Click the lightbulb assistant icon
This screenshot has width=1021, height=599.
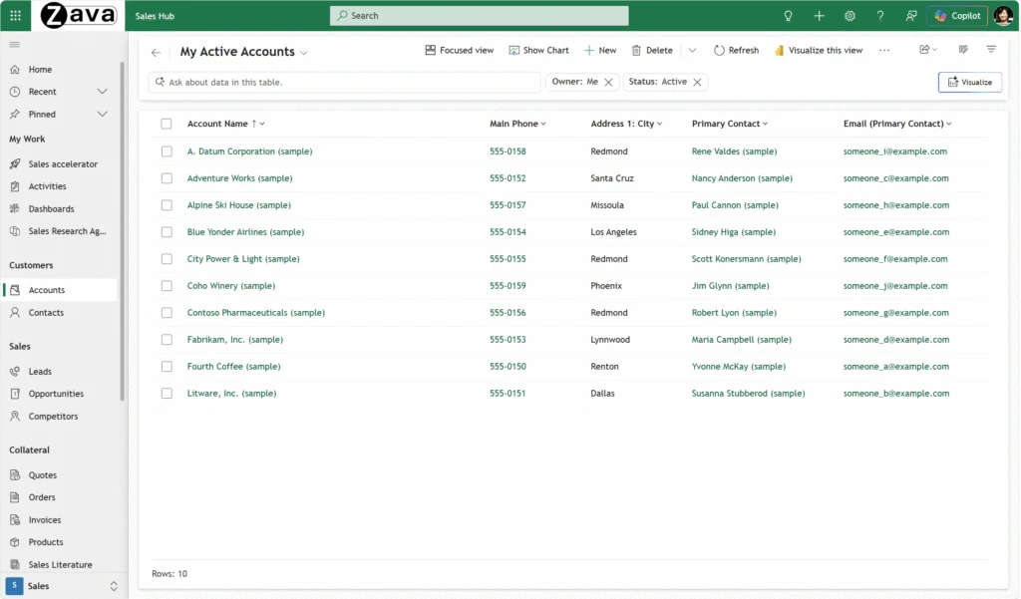[x=788, y=16]
